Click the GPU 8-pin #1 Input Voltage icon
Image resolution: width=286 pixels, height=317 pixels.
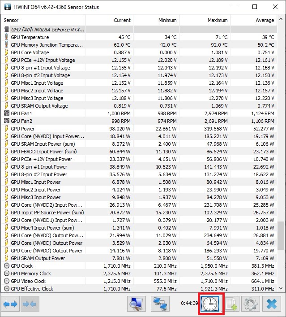tap(6, 68)
